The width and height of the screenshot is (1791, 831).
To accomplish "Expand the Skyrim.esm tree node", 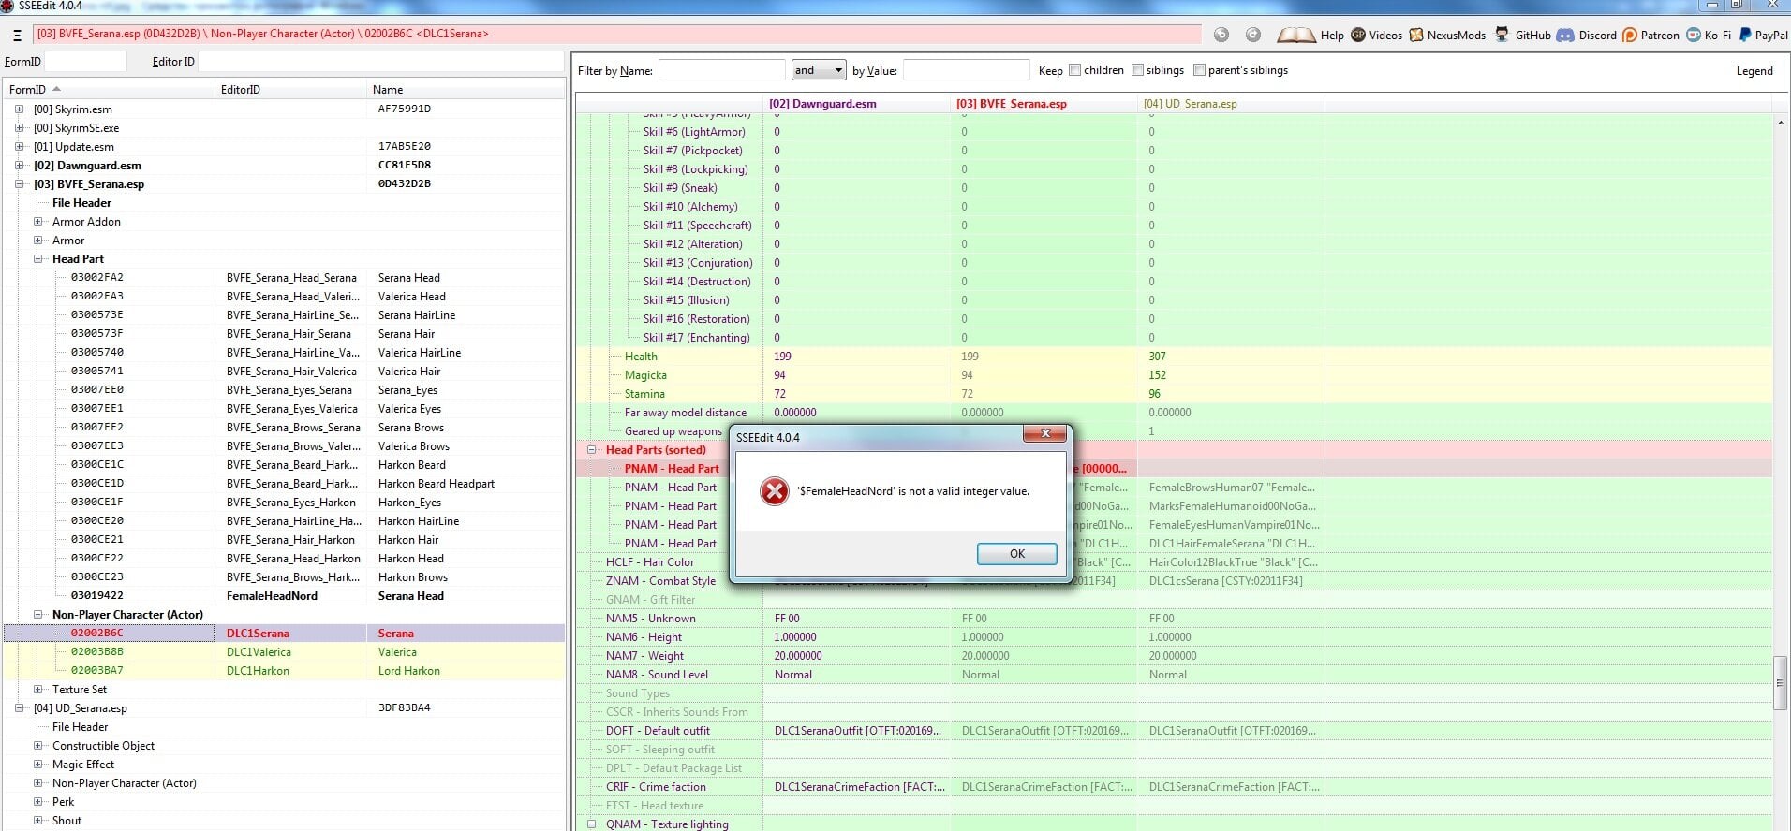I will [20, 109].
